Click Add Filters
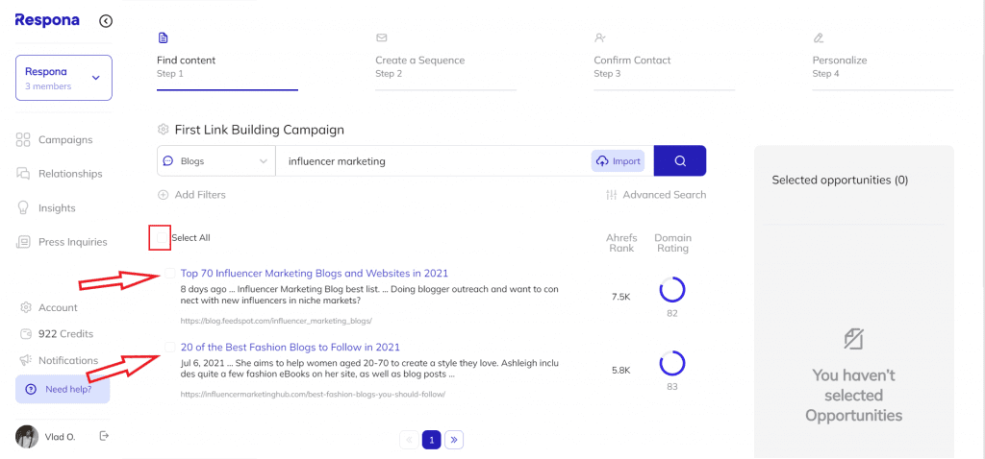The image size is (985, 459). [x=191, y=195]
